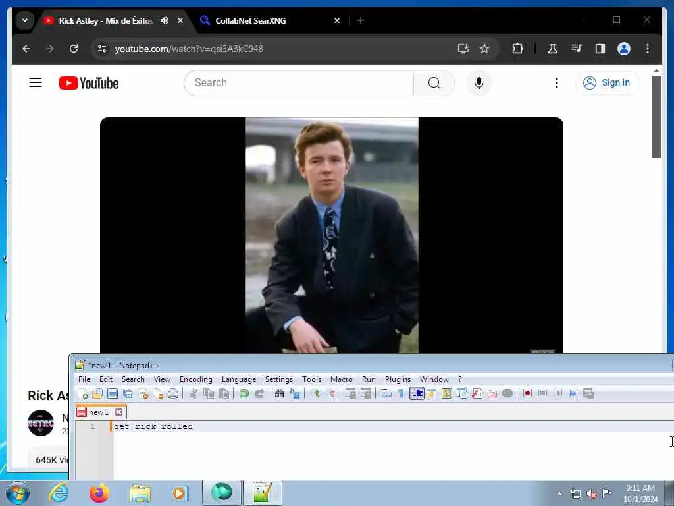Click the Cut scissors icon in Notepad++
This screenshot has width=674, height=506.
(194, 393)
